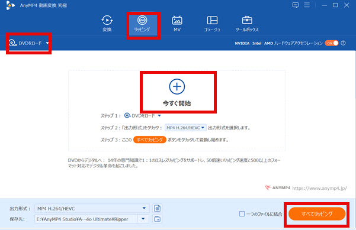Maximize the AnyMP4 window
Screen dimensions: 356x230
(335, 5)
